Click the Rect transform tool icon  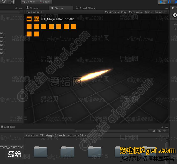[12, 2]
